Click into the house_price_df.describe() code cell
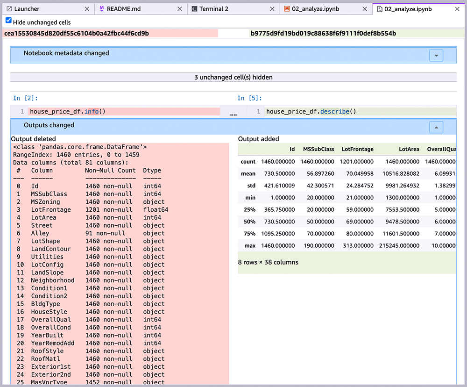This screenshot has width=467, height=387. point(361,112)
